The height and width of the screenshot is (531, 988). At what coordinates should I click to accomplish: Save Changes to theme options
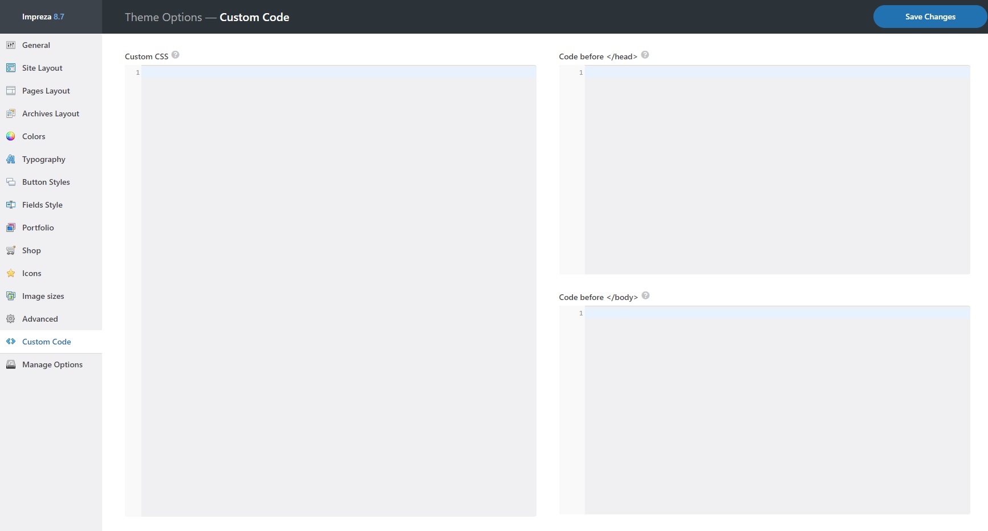pos(930,17)
